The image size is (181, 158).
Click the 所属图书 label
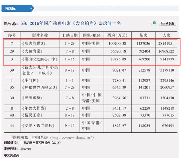click(11, 143)
